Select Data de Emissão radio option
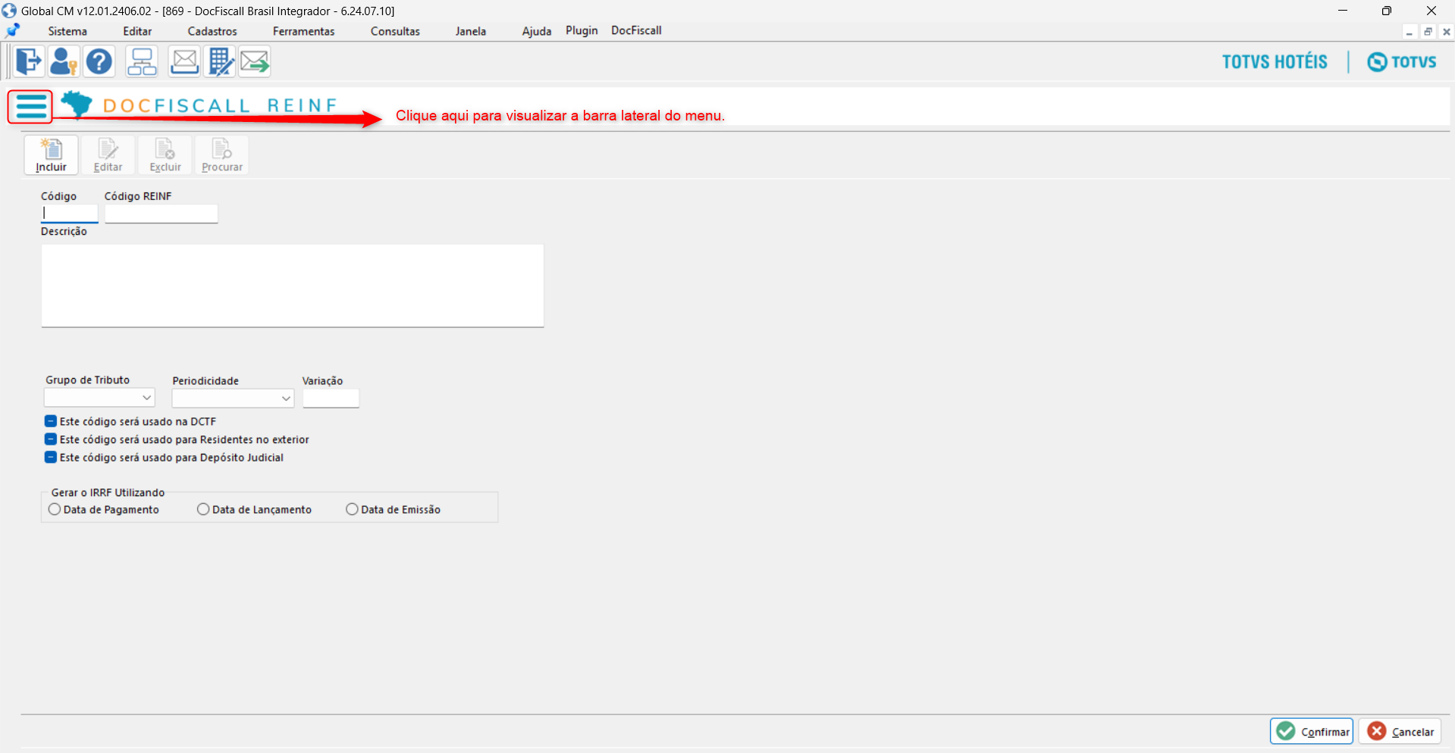Screen dimensions: 1455x753 point(352,510)
